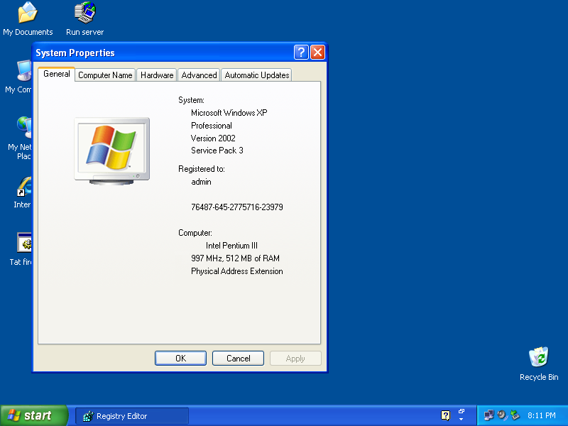Screen dimensions: 568x426
Task: Click the help notification icon in taskbar
Action: 445,415
